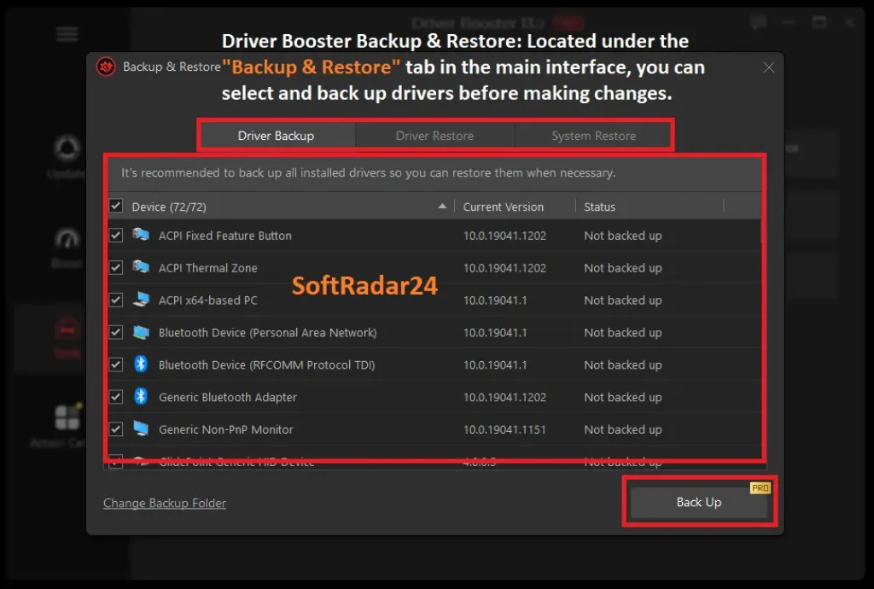Open the hamburger menu in main window
874x589 pixels.
point(67,34)
